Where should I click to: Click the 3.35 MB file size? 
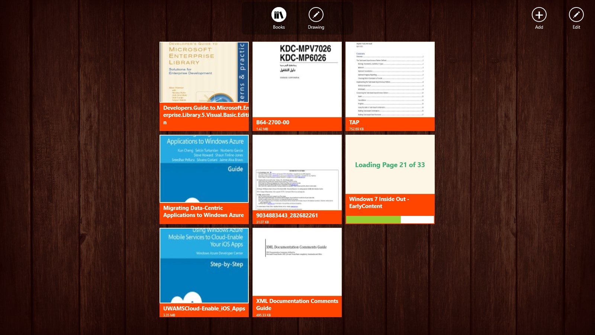[x=169, y=315]
